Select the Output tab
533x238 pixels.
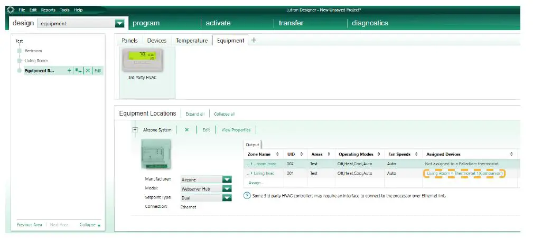point(252,145)
